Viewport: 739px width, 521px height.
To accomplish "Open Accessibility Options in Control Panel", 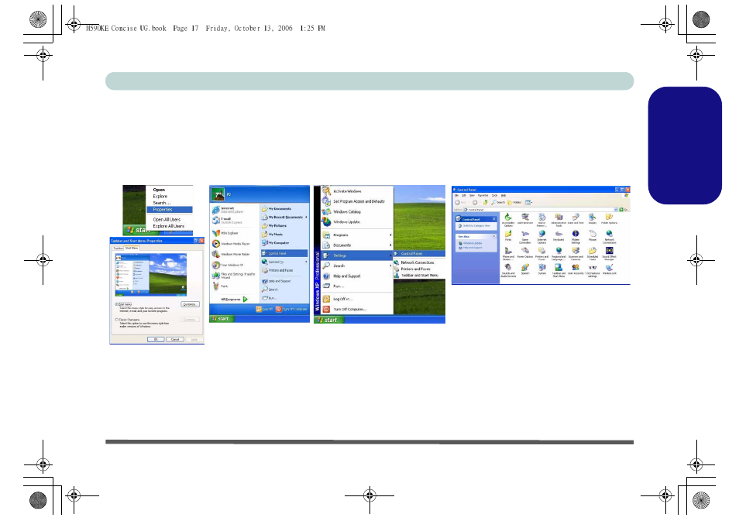I will pos(508,219).
